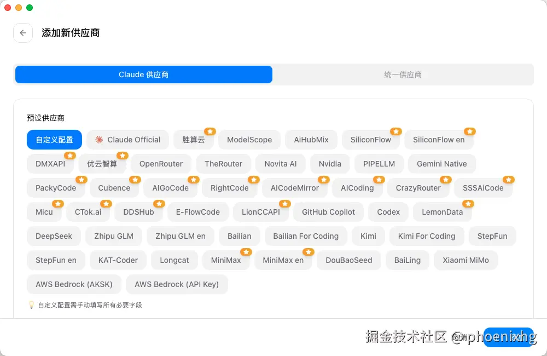Screen dimensions: 547x356
Task: Pick MiniMax en preset
Action: 283,260
